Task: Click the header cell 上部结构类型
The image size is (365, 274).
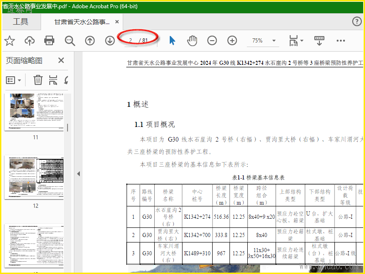Action: point(290,195)
